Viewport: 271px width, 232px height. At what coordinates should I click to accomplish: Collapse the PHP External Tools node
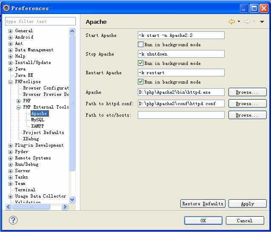pyautogui.click(x=18, y=107)
